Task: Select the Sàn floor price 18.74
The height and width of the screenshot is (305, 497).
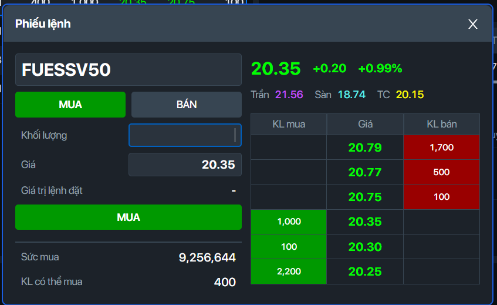Action: 351,95
